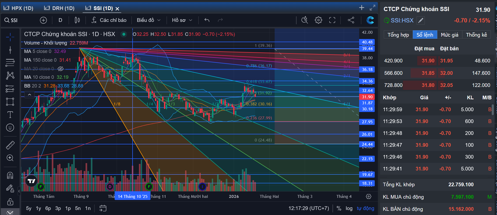Switch to the DRH (1D) tab
Viewport: 497px width, 215px height.
(x=59, y=8)
